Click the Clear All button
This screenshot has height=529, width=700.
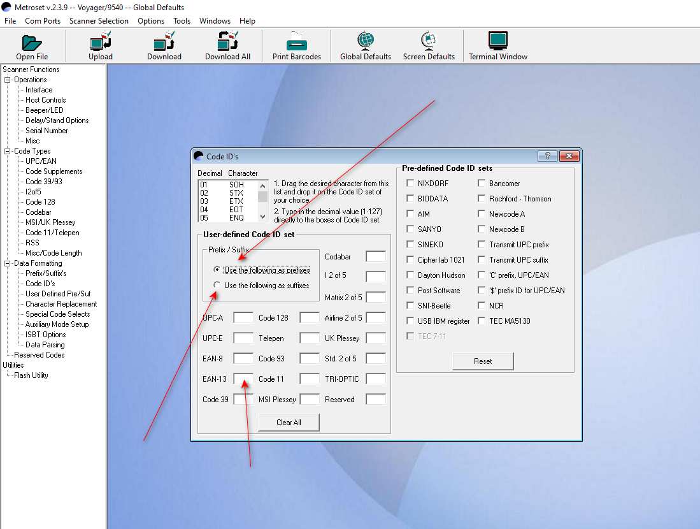[x=289, y=422]
